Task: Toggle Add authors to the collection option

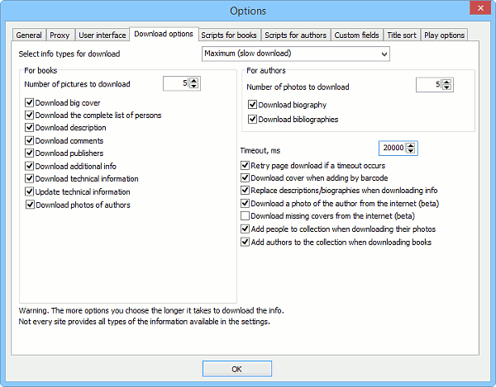Action: pyautogui.click(x=246, y=242)
